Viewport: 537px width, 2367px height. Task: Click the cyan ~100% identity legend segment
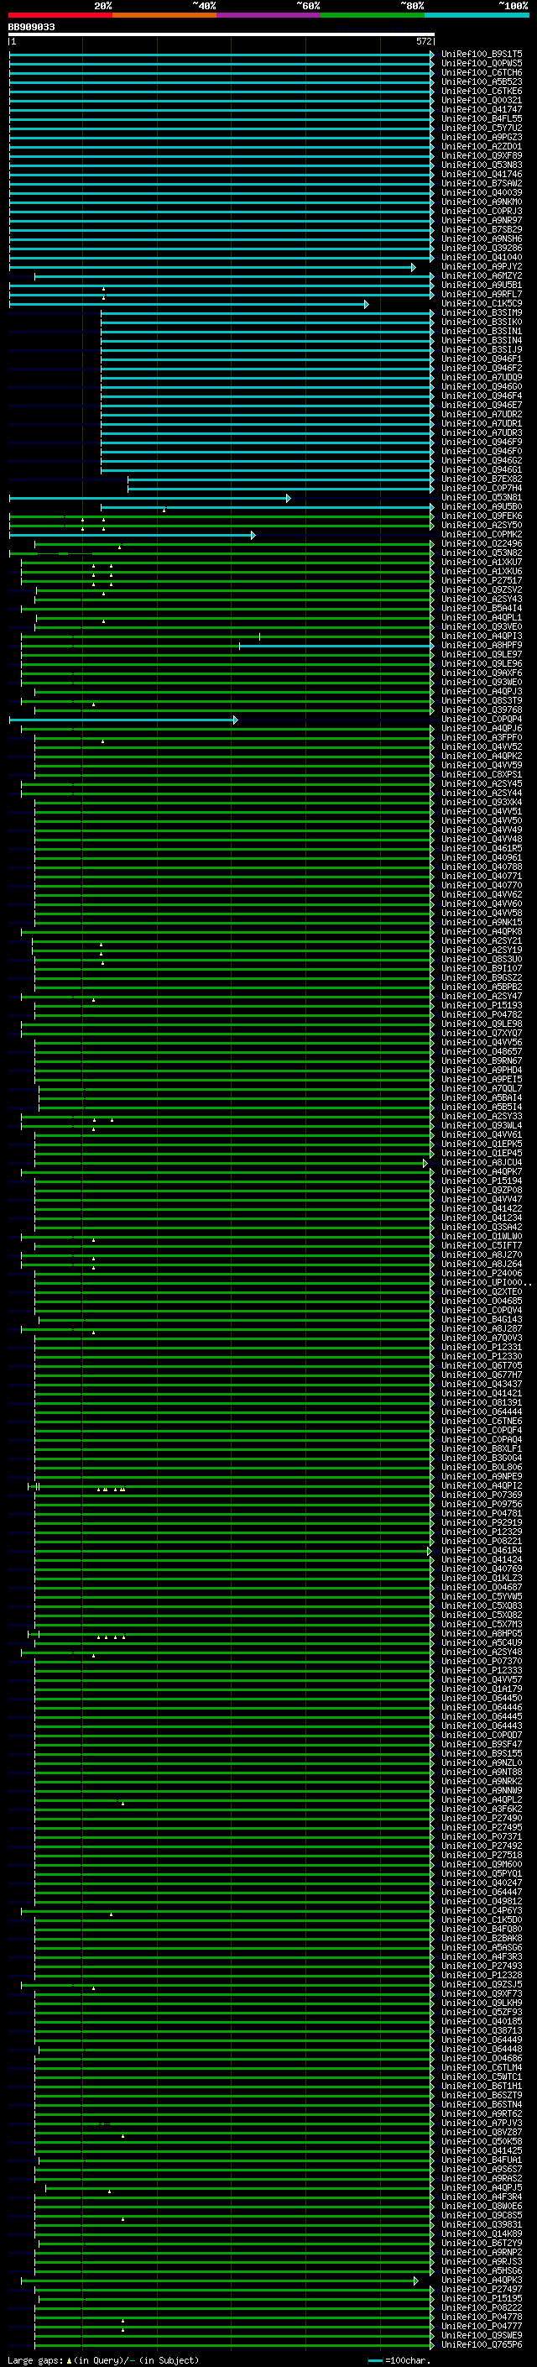pyautogui.click(x=477, y=15)
